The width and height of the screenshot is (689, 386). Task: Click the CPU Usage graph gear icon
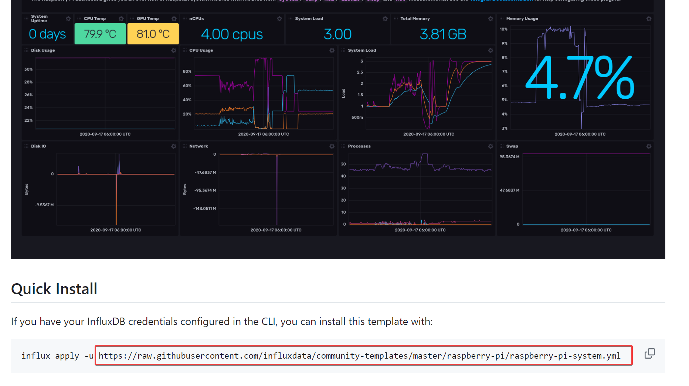click(x=332, y=50)
